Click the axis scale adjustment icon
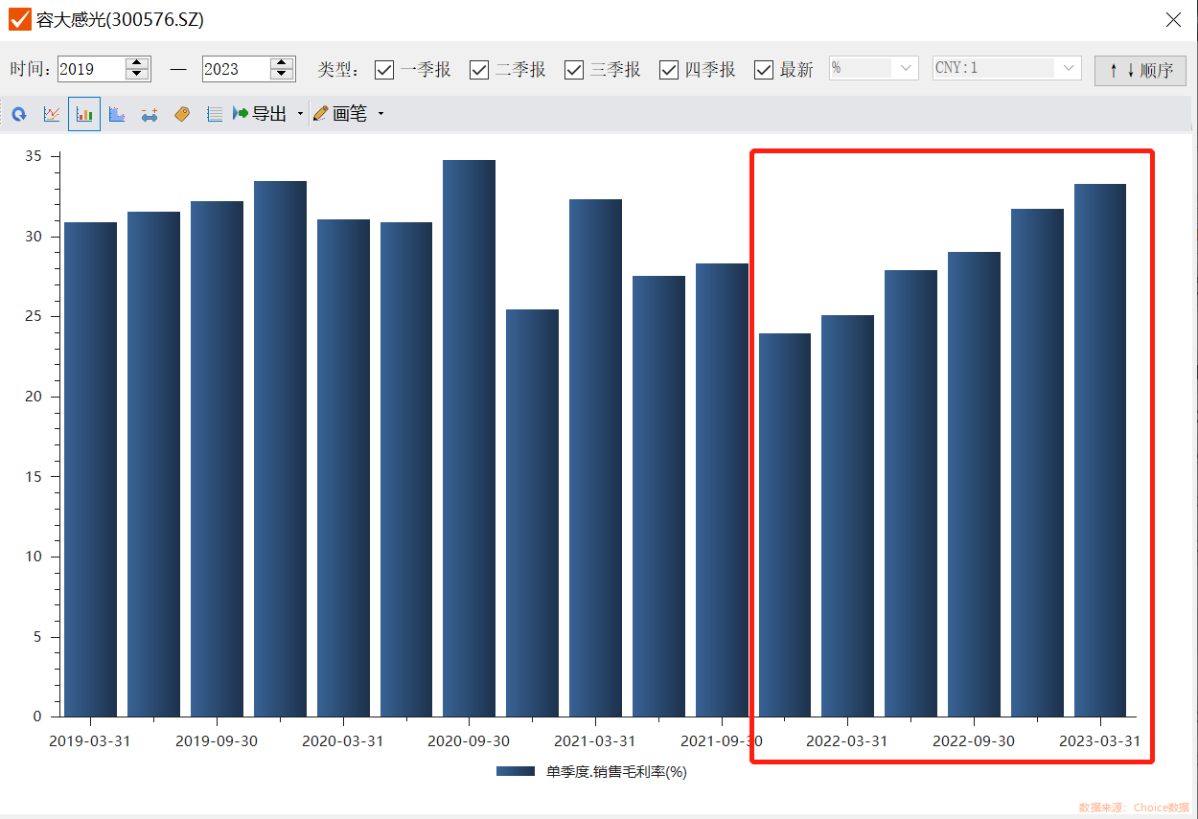 [150, 114]
